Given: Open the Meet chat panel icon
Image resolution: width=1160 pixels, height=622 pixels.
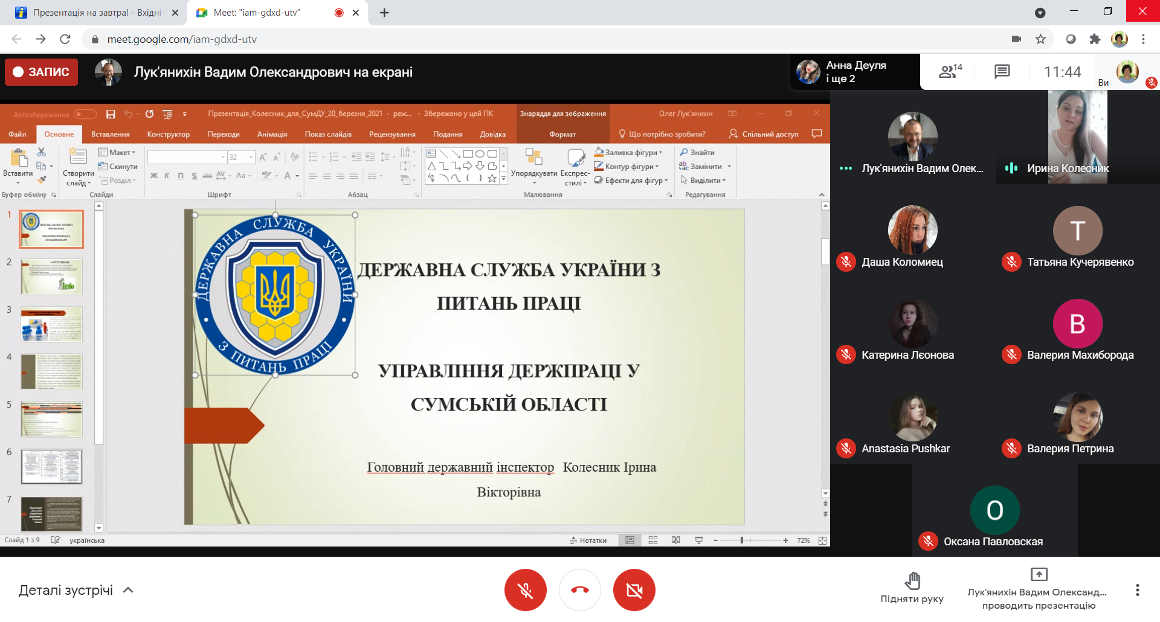Looking at the screenshot, I should pyautogui.click(x=1002, y=72).
